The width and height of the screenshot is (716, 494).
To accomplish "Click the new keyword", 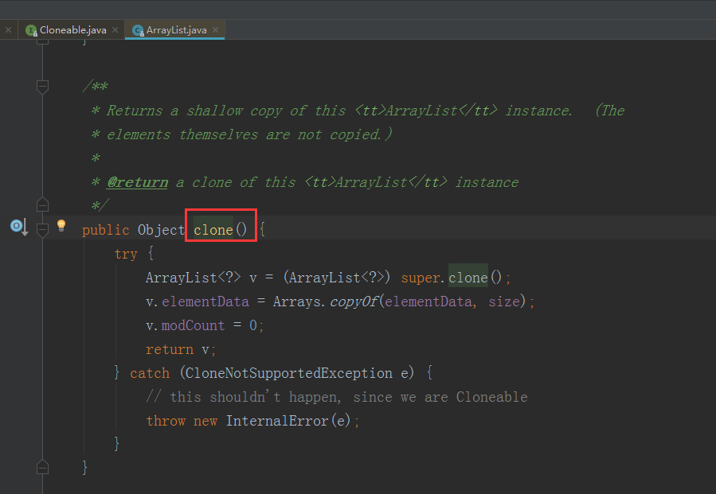I will pos(205,421).
